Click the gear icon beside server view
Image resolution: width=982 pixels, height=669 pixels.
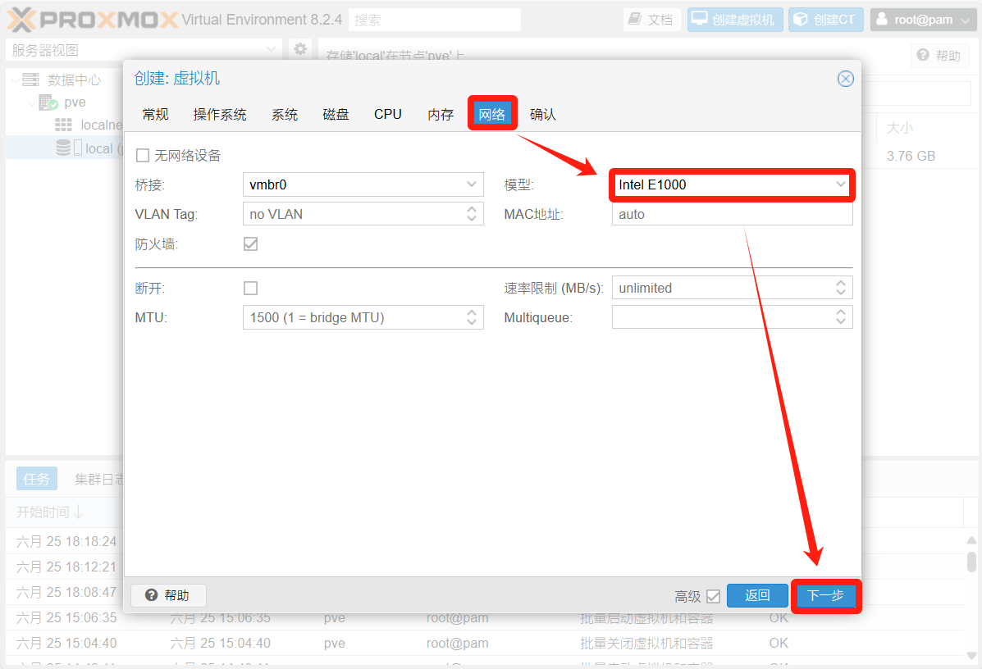tap(300, 49)
